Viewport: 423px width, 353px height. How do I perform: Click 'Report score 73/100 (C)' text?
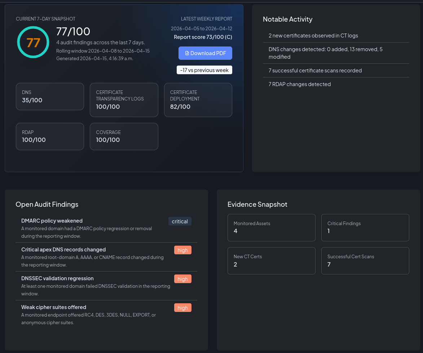pos(203,37)
